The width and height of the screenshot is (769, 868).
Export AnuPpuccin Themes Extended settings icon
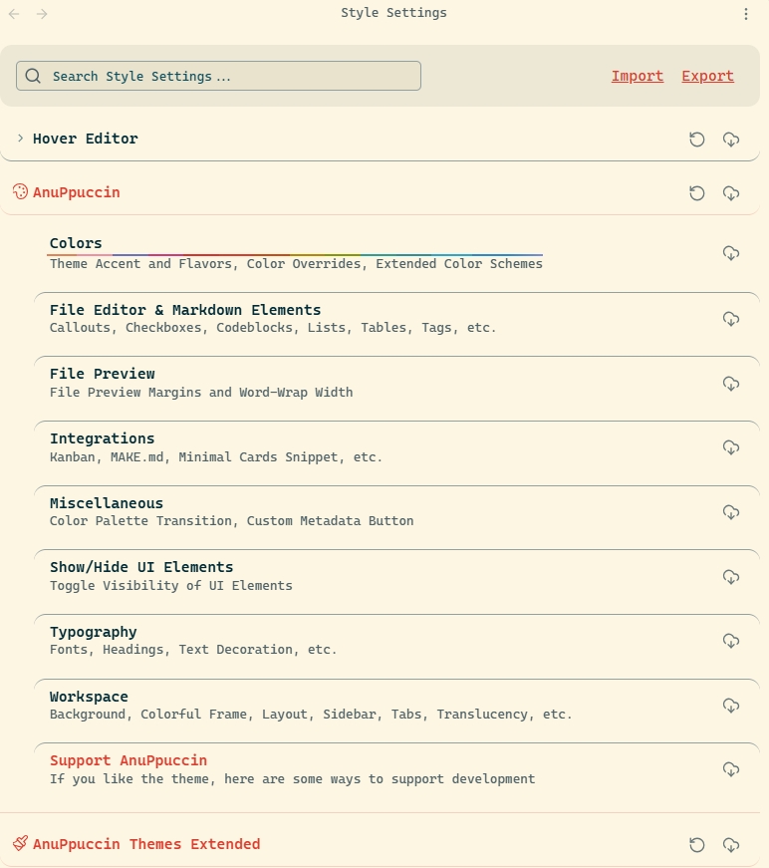[731, 845]
